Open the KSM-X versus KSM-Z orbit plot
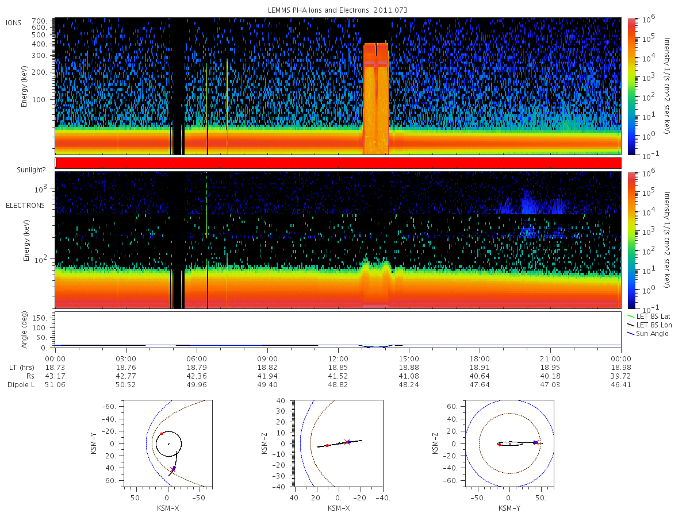Viewport: 690px width, 517px height. (x=339, y=443)
